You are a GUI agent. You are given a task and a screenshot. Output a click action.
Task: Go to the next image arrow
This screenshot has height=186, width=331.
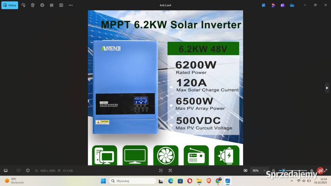click(327, 88)
